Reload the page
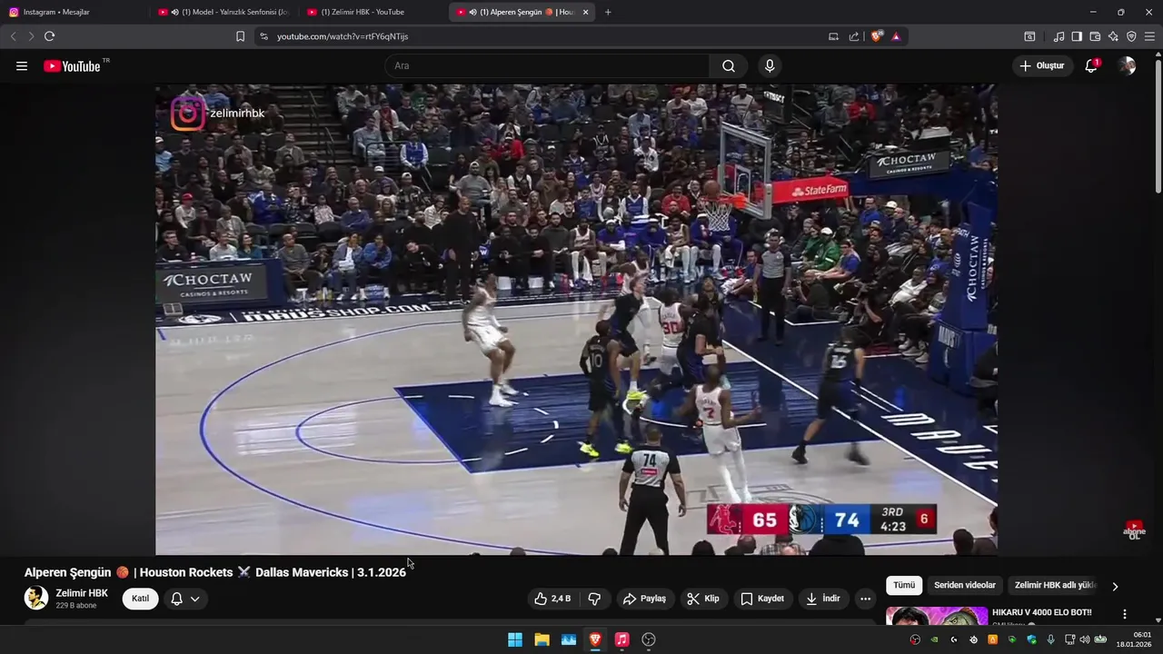 tap(49, 36)
